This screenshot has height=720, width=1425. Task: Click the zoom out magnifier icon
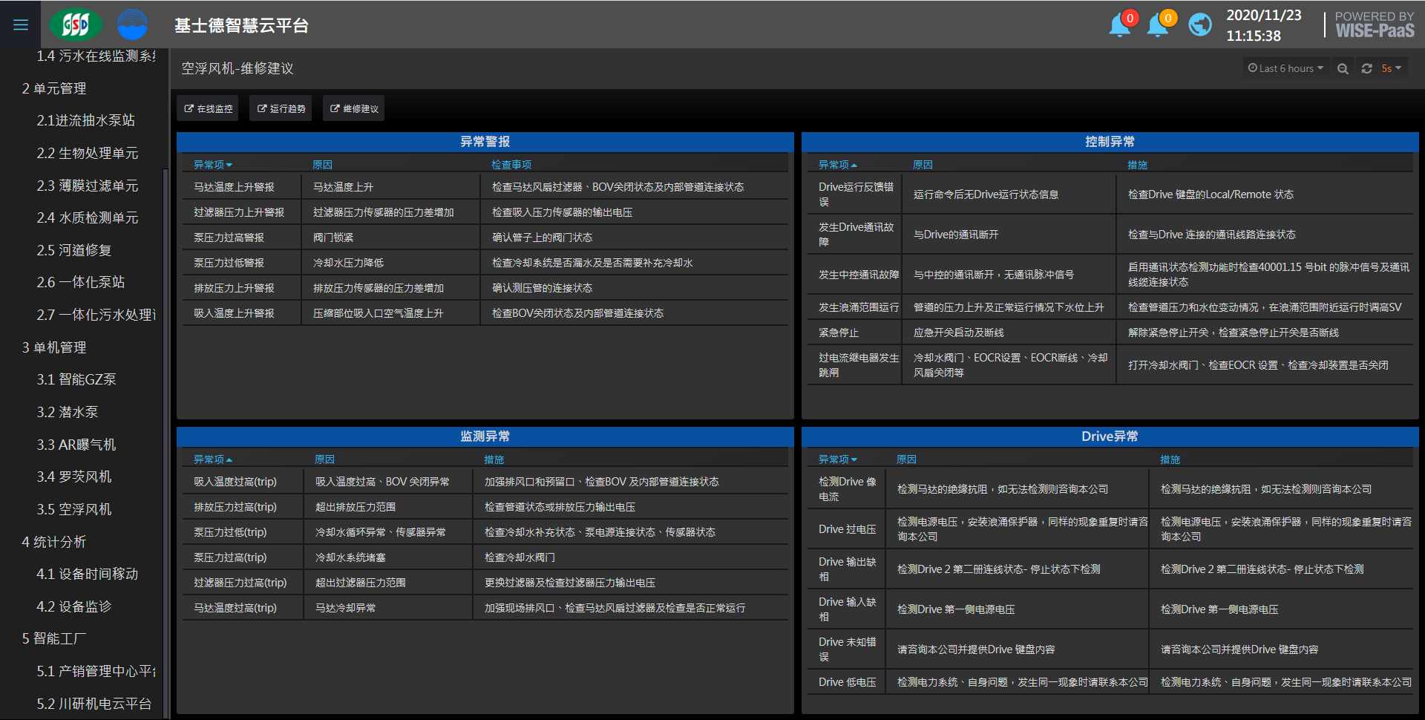pyautogui.click(x=1343, y=68)
